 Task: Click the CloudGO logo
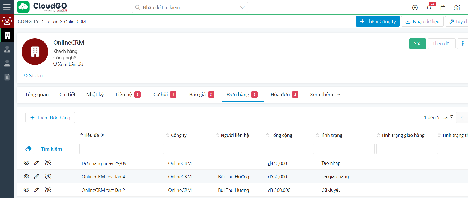tap(42, 7)
